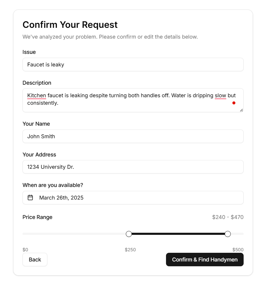Click the Confirm Your Request heading
The width and height of the screenshot is (258, 286).
pos(70,25)
